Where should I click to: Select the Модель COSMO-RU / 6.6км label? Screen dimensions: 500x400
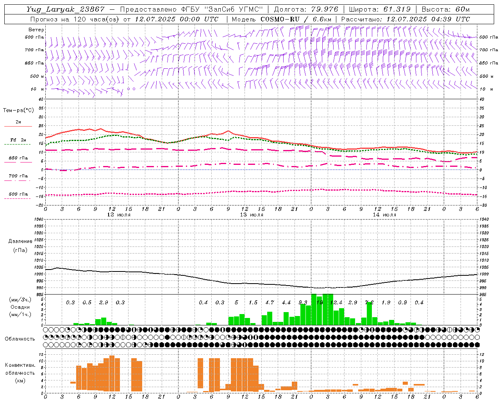[x=282, y=19]
